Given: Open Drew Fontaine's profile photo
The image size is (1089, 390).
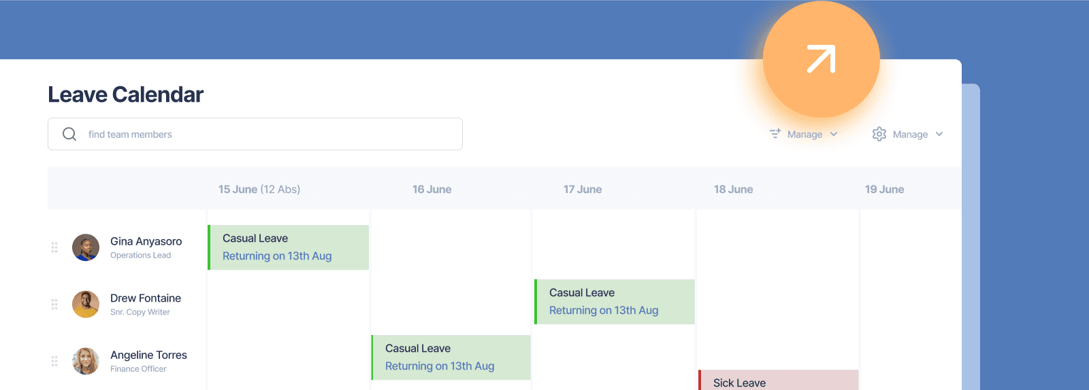Looking at the screenshot, I should pyautogui.click(x=86, y=304).
